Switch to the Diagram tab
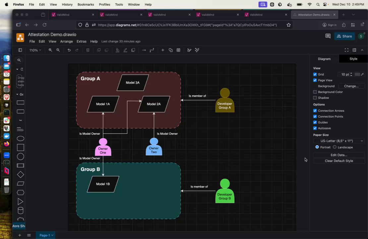The image size is (368, 239). coord(324,59)
